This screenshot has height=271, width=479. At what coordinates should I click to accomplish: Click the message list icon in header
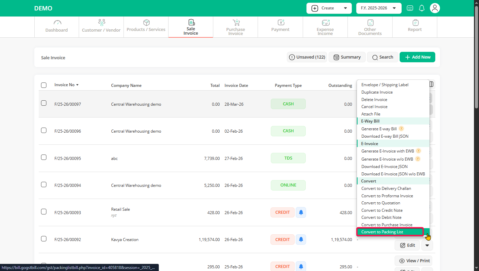coord(410,8)
